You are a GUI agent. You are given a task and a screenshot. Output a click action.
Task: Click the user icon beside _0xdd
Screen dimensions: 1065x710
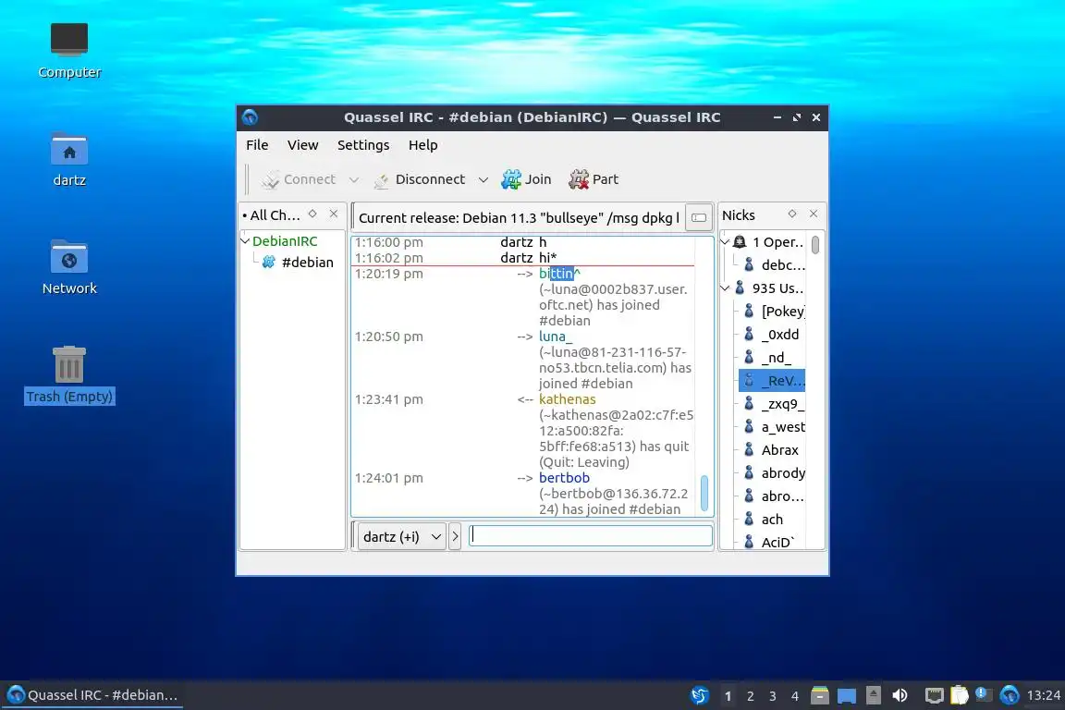tap(749, 335)
